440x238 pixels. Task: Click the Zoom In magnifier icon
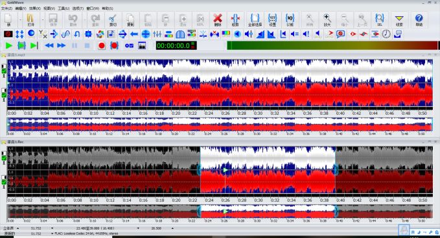[327, 20]
